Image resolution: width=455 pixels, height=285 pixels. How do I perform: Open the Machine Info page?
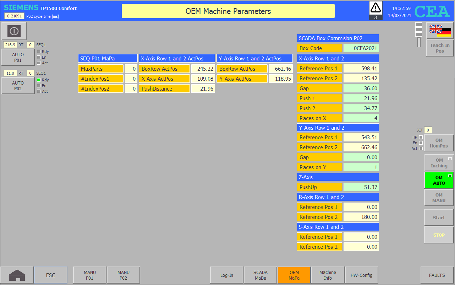point(328,275)
